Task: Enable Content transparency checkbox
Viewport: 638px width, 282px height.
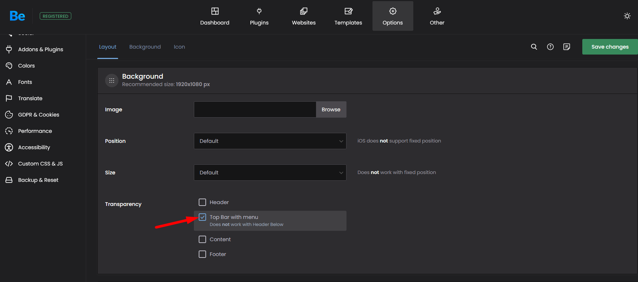Action: click(202, 239)
